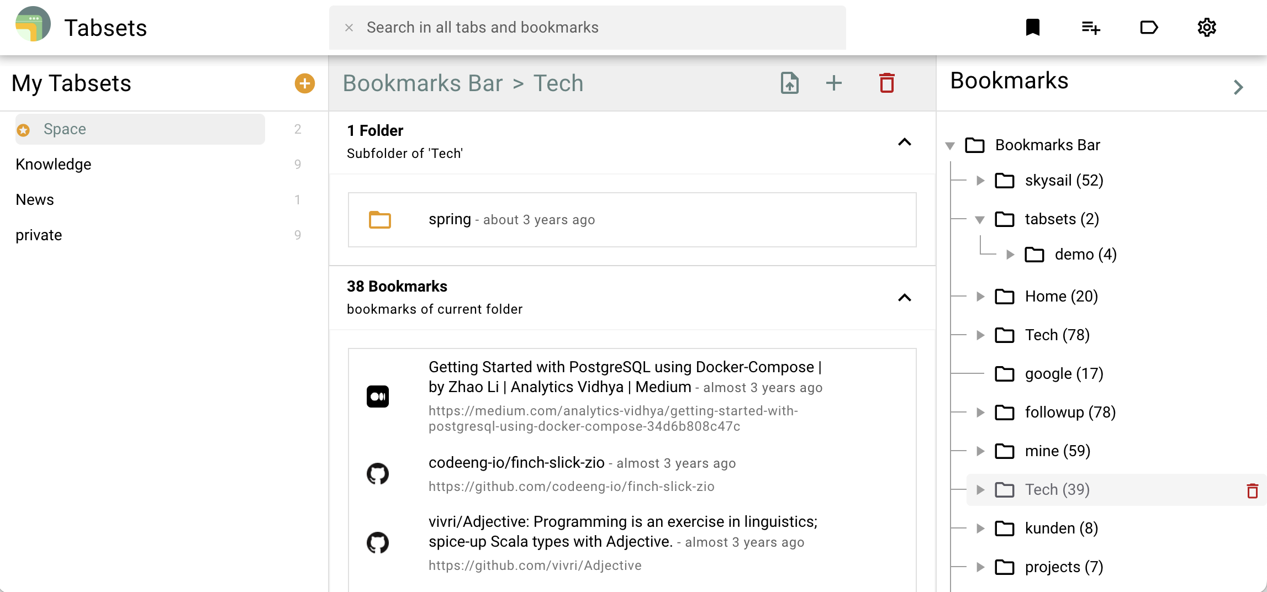Click the google (17) folder icon

pyautogui.click(x=1005, y=374)
